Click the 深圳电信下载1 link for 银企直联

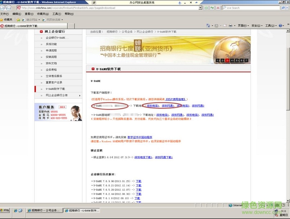click(x=143, y=157)
